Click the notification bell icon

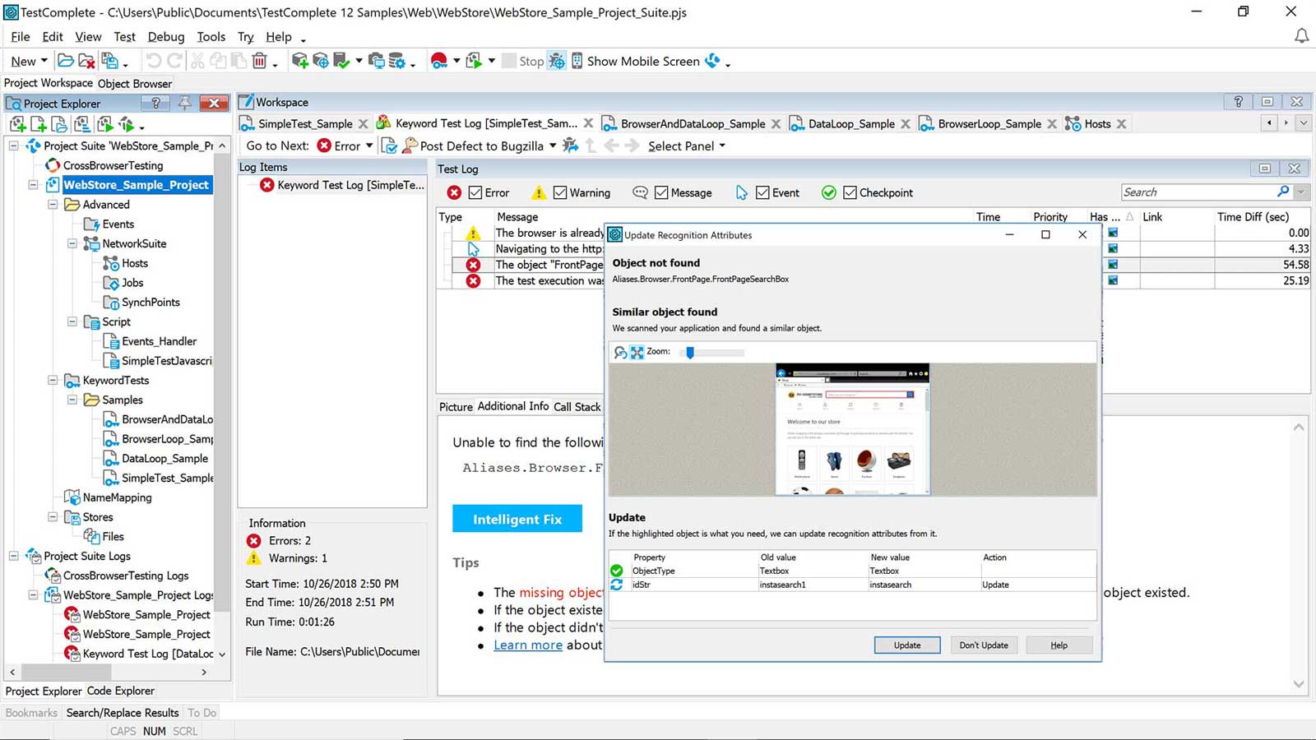1301,36
